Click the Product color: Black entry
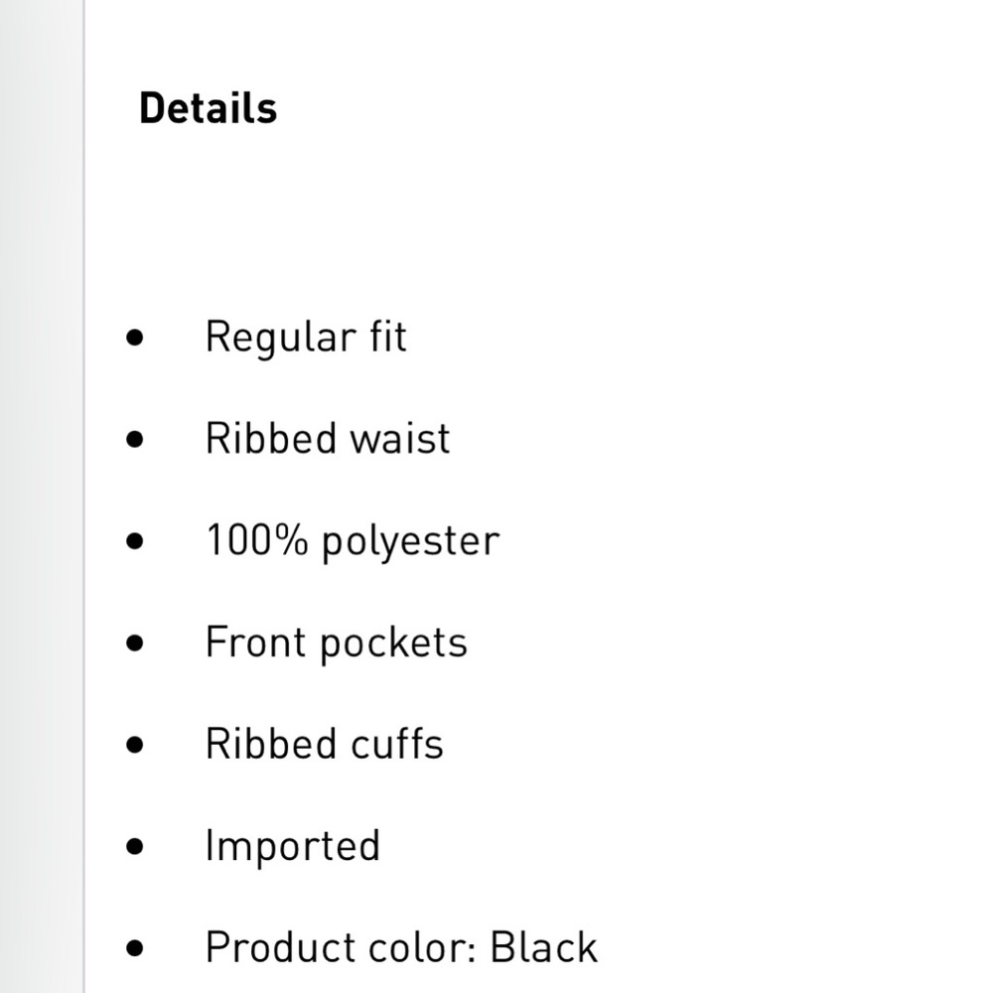 pyautogui.click(x=401, y=947)
